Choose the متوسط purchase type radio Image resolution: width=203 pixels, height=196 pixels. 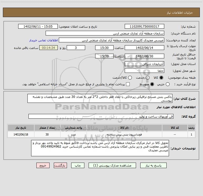pyautogui.click(x=152, y=84)
